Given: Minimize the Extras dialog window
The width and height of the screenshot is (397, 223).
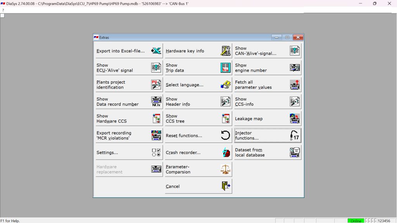Looking at the screenshot, I should tap(276, 38).
